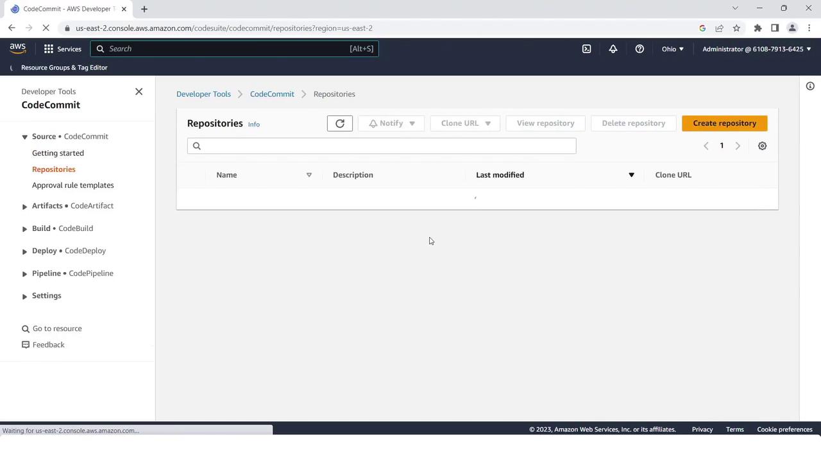Image resolution: width=821 pixels, height=462 pixels.
Task: Click the Create repository button
Action: 725,123
